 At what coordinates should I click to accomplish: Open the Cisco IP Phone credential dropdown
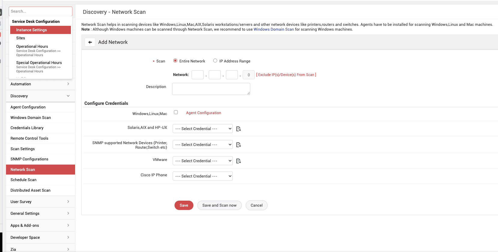point(203,176)
